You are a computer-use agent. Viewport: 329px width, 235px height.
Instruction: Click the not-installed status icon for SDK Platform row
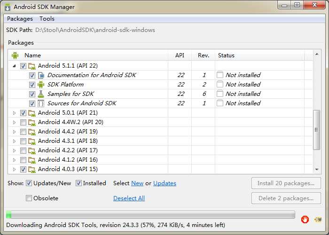pyautogui.click(x=220, y=84)
